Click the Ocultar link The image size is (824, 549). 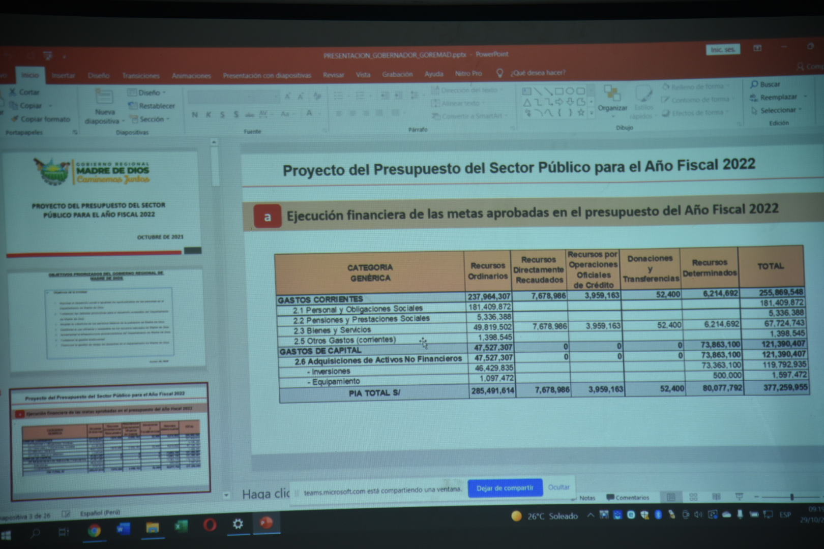[x=558, y=487]
